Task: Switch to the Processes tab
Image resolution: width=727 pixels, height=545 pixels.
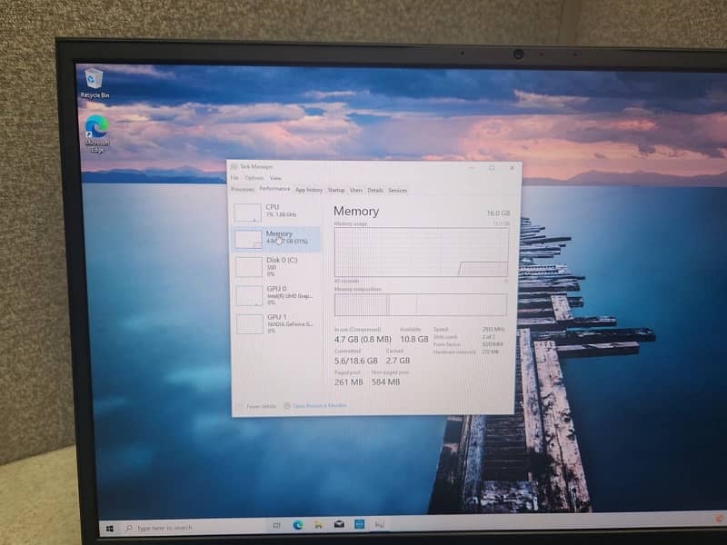Action: [x=242, y=190]
